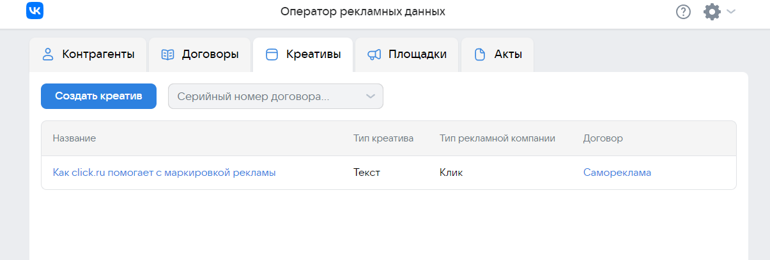Switch to the Площадки tab
The height and width of the screenshot is (260, 770).
pos(407,54)
